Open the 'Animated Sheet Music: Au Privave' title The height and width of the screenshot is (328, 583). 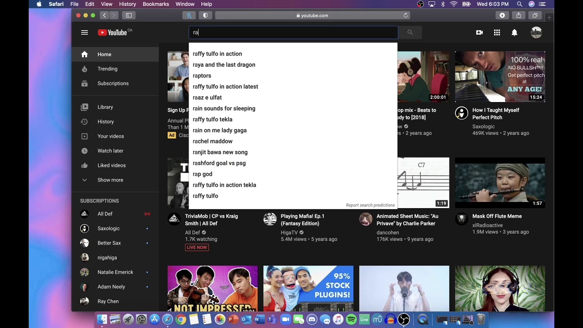pos(407,220)
